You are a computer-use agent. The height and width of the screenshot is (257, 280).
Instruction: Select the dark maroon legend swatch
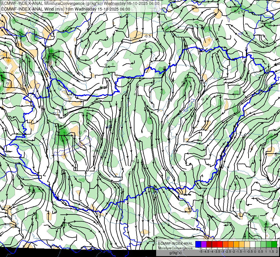(x=209, y=244)
